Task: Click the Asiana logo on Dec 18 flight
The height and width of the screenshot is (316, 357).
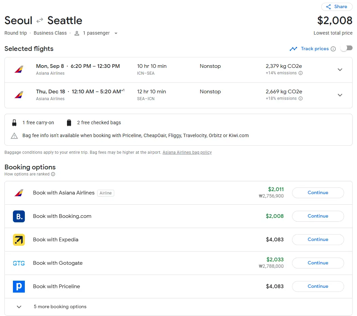Action: 19,95
